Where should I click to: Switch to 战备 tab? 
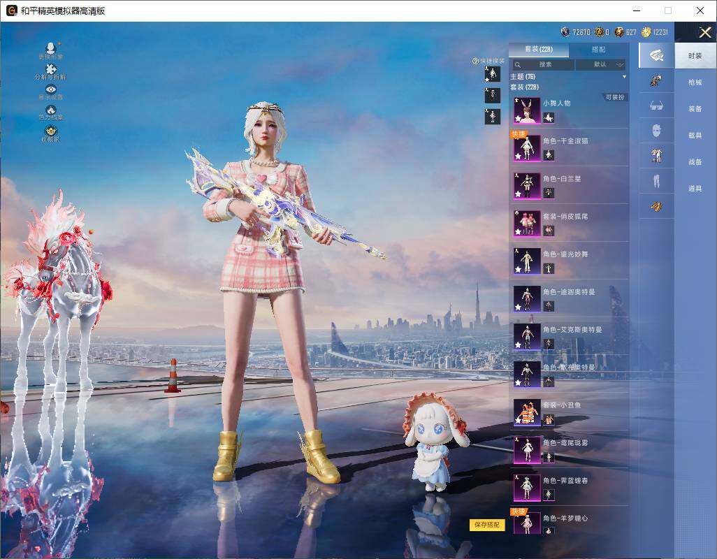(x=695, y=162)
